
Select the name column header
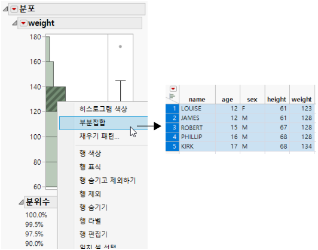click(197, 100)
